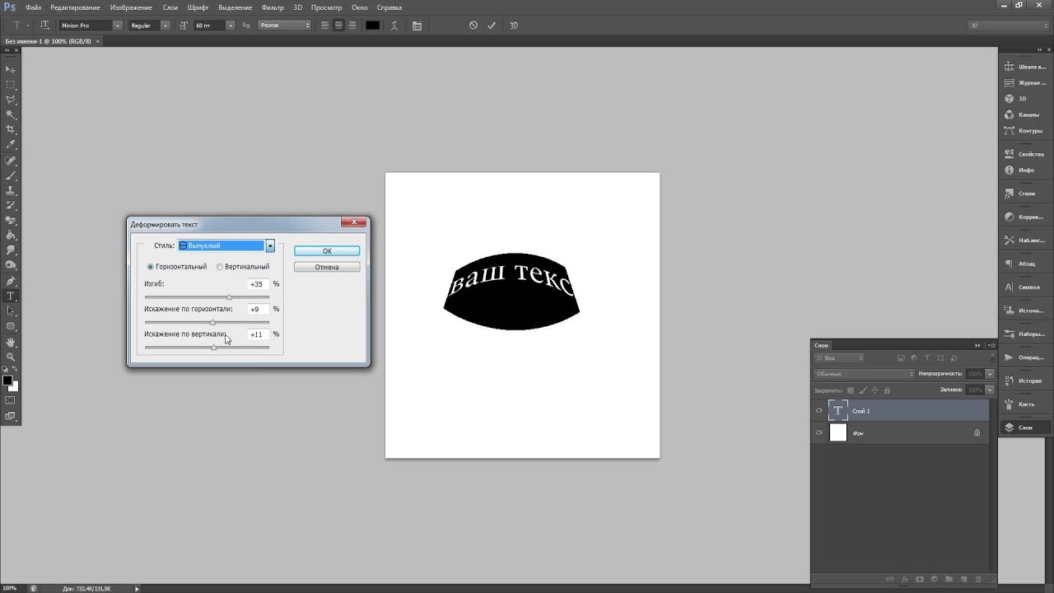Toggle text orientation icon in options bar
The height and width of the screenshot is (593, 1054).
[44, 26]
